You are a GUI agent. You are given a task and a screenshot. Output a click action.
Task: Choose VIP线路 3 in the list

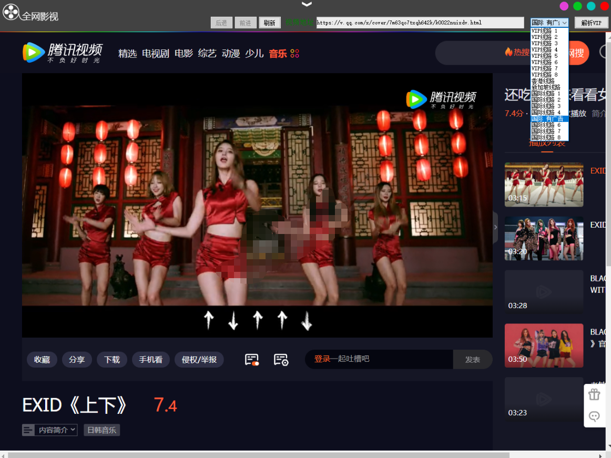544,44
